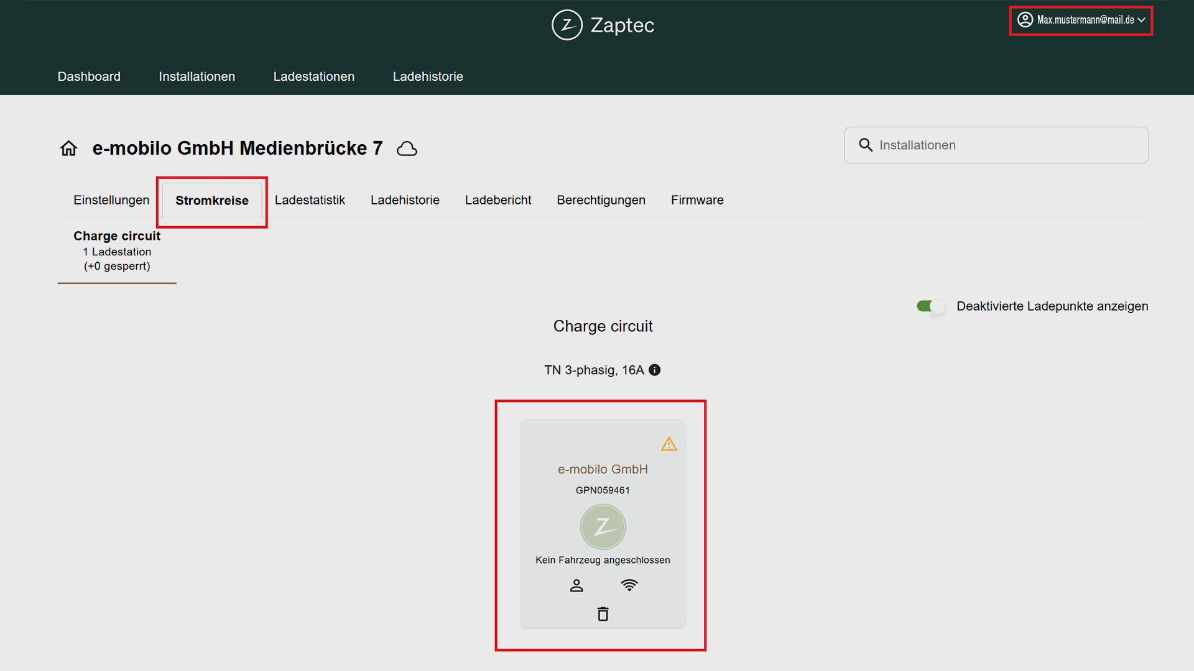Open the Berechtigungen tab
1194x671 pixels.
601,200
